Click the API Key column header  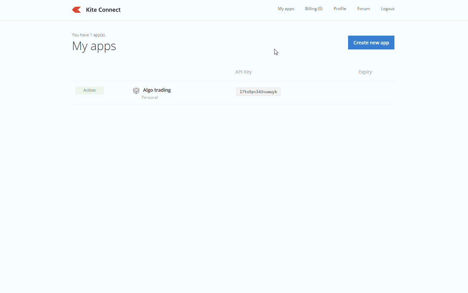pyautogui.click(x=243, y=72)
